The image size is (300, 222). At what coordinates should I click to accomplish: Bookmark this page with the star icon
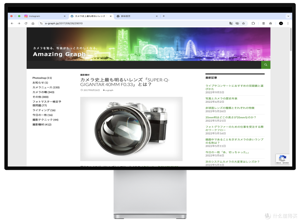243,23
